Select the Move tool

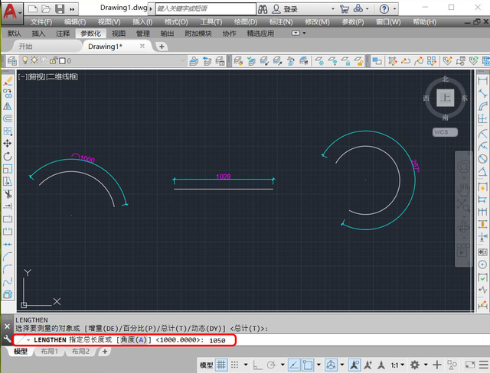[8, 144]
